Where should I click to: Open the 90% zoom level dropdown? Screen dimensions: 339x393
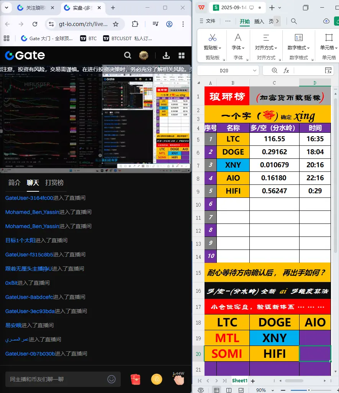click(x=273, y=390)
